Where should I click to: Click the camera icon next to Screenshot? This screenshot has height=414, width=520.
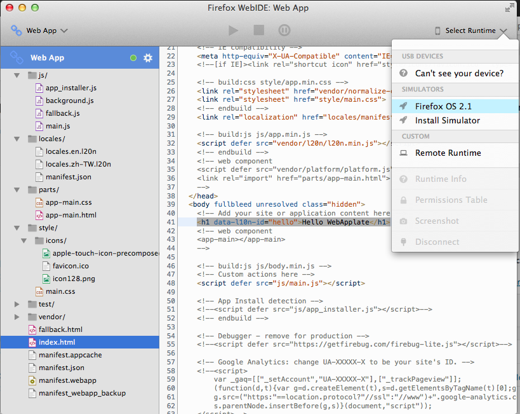(x=403, y=221)
